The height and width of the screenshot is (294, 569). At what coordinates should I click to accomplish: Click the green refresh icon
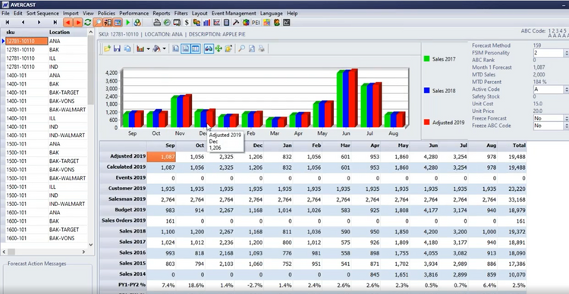pos(87,23)
